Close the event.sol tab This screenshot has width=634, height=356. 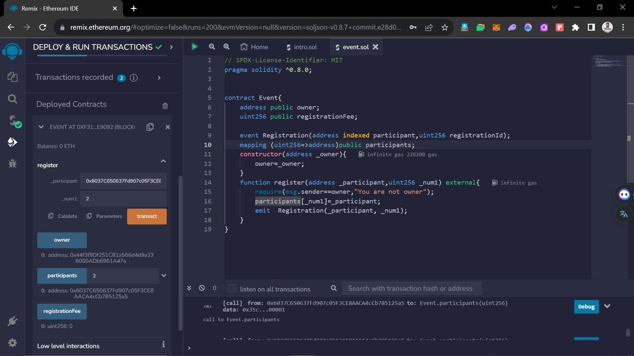(376, 47)
